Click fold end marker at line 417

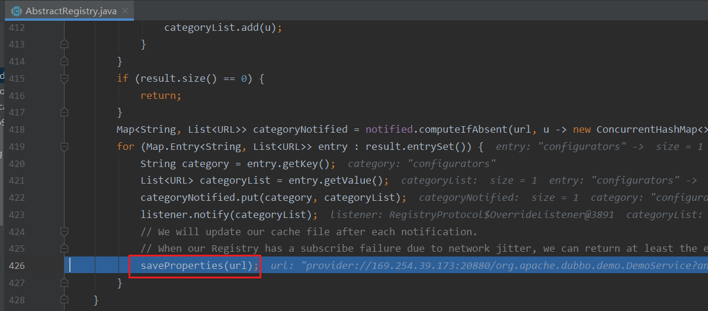(x=65, y=112)
